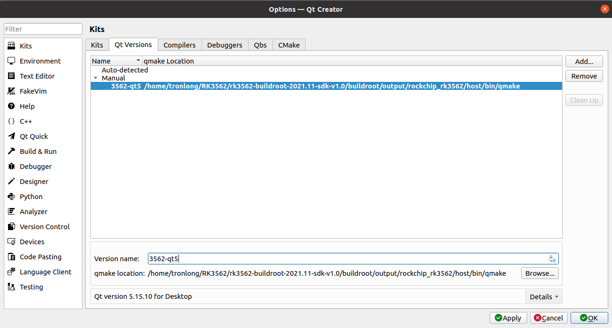Close the Options dialog with the red X
Viewport: 612px width, 328px height.
coord(604,9)
